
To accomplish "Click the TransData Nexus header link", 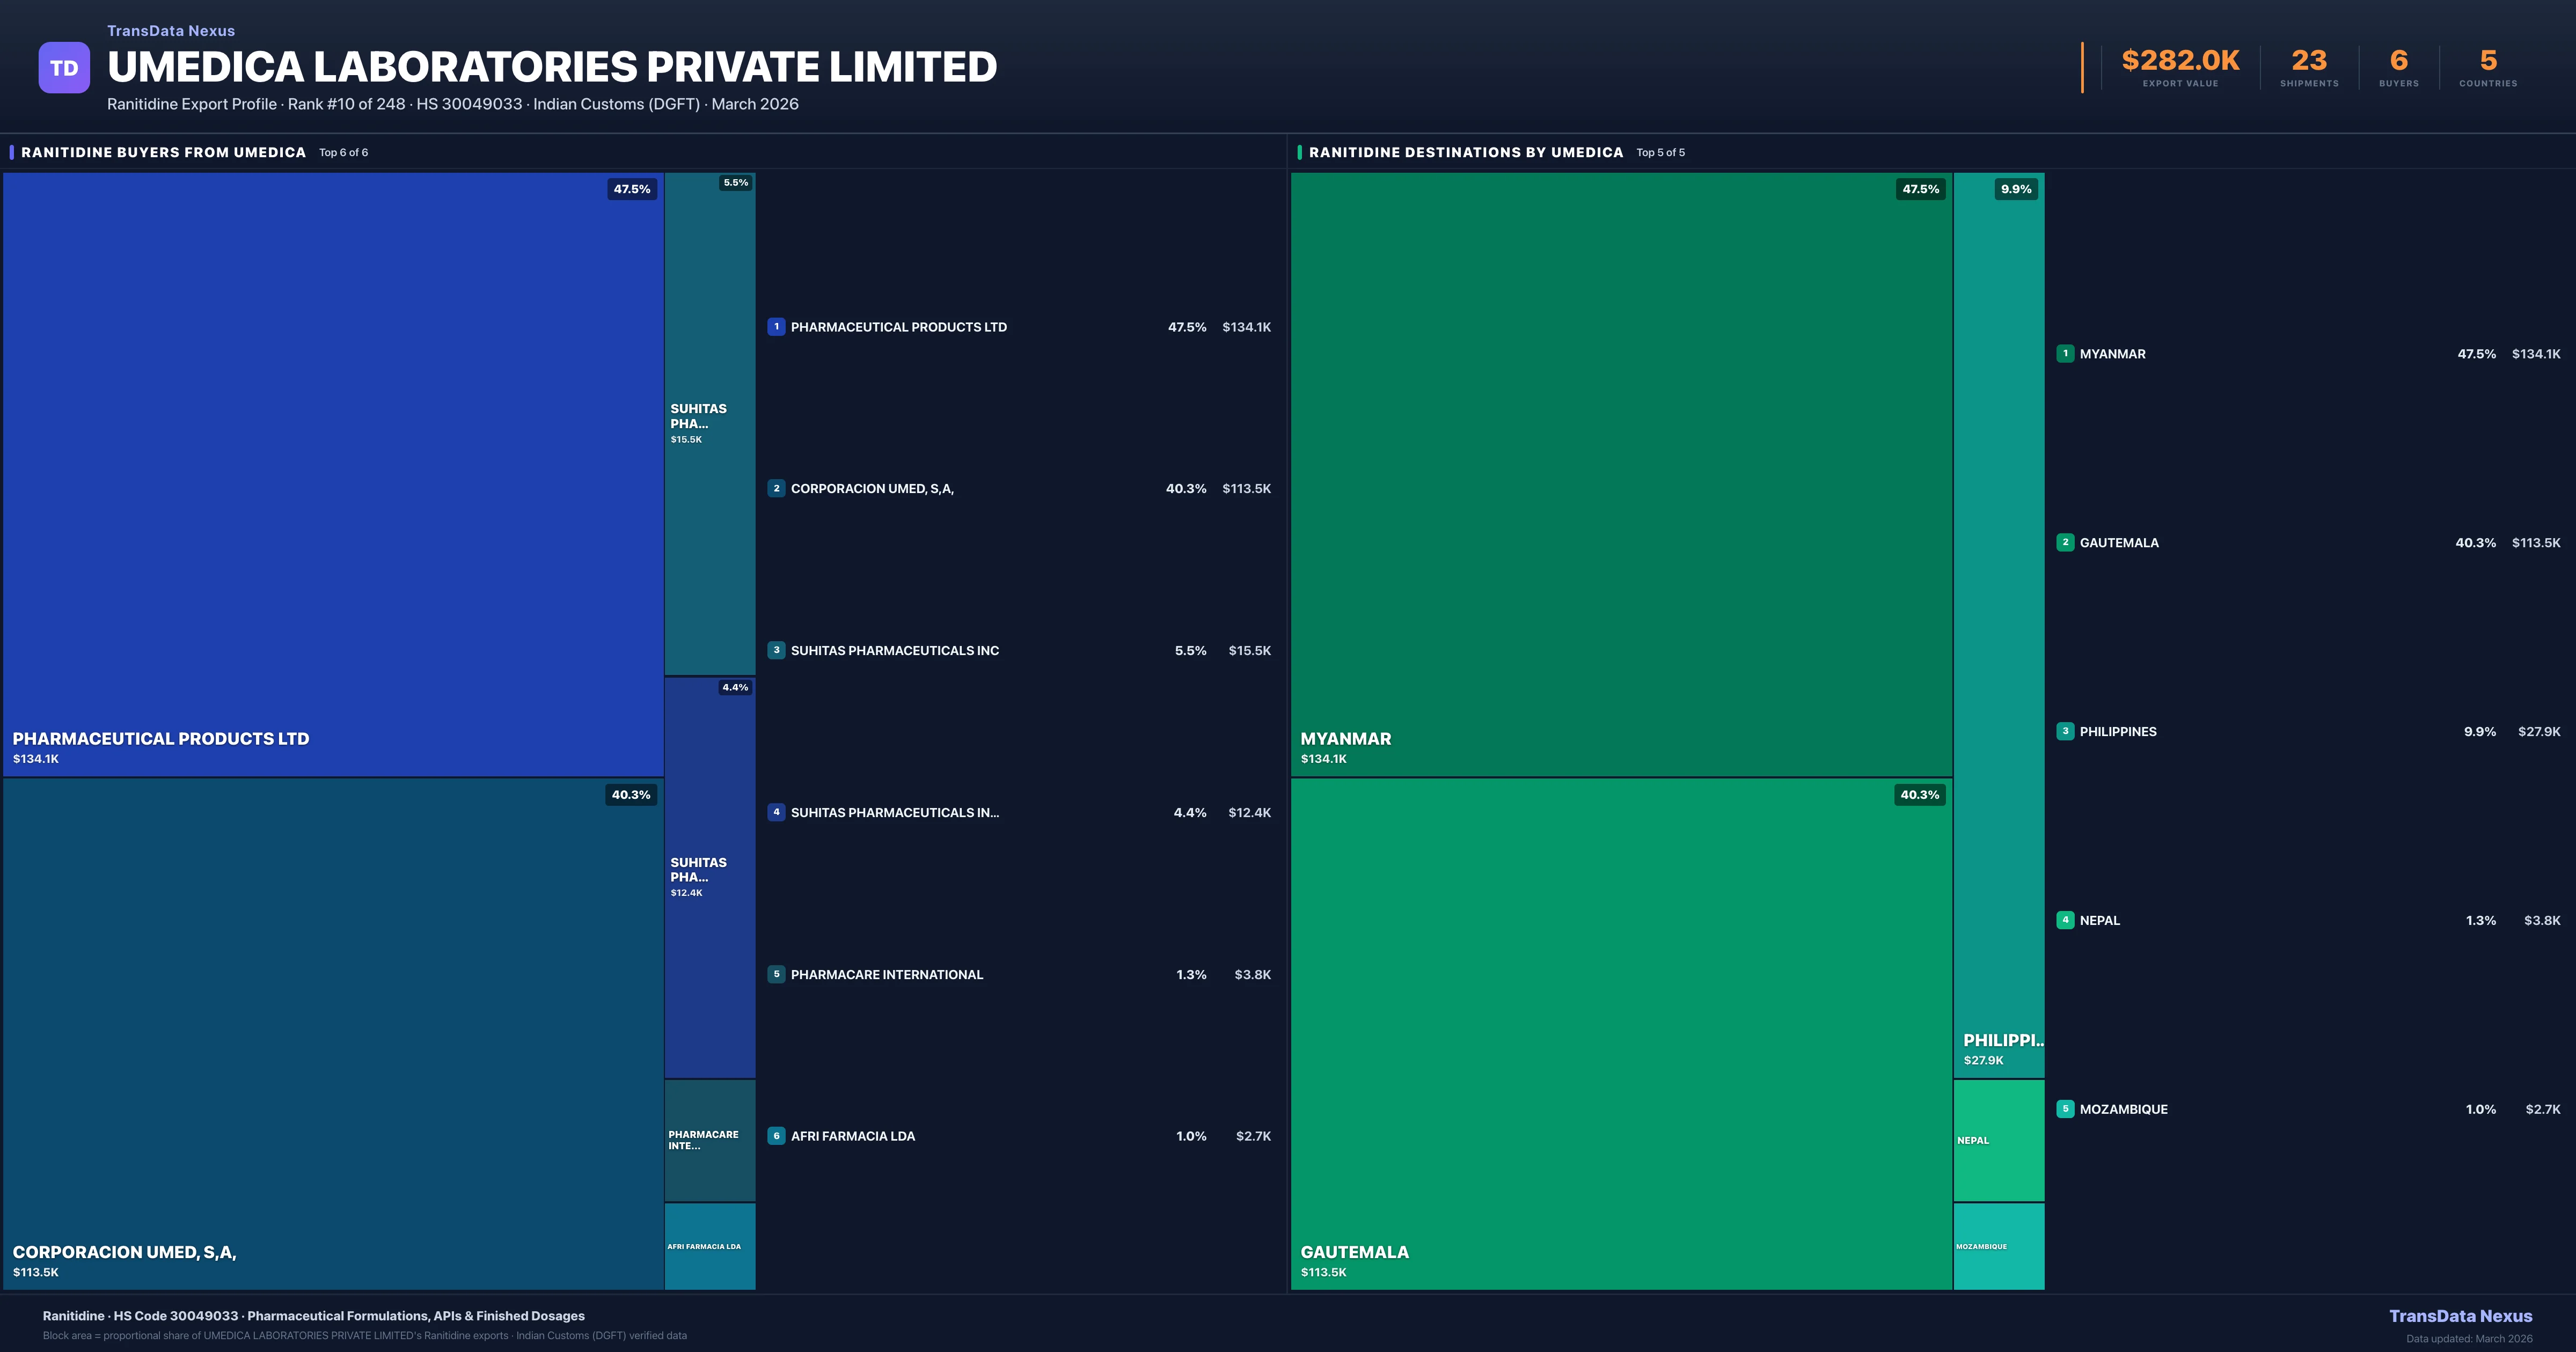I will [171, 31].
